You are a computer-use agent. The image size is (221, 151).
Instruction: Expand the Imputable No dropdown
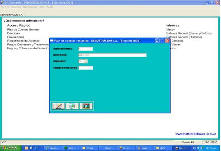(x=86, y=61)
